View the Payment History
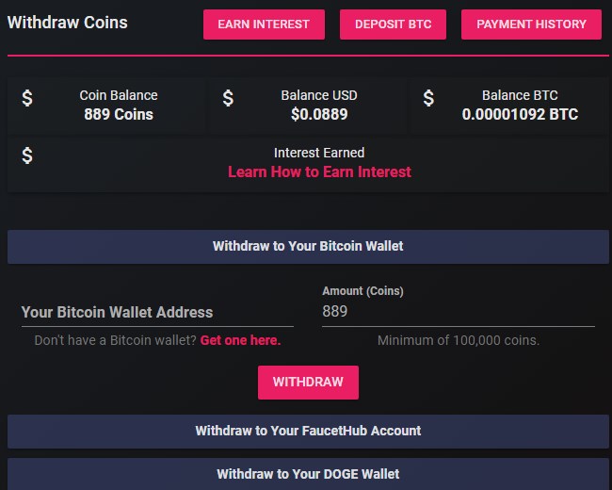 point(531,24)
